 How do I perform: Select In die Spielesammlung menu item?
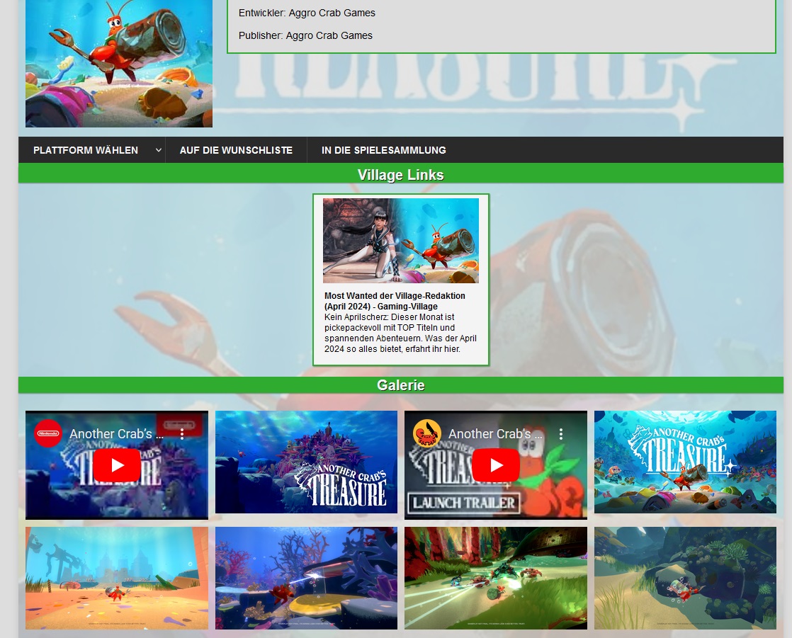pyautogui.click(x=383, y=150)
